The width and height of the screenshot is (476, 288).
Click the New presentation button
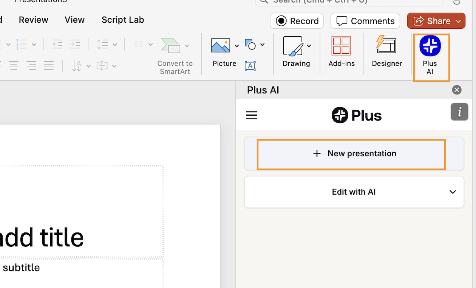(354, 153)
